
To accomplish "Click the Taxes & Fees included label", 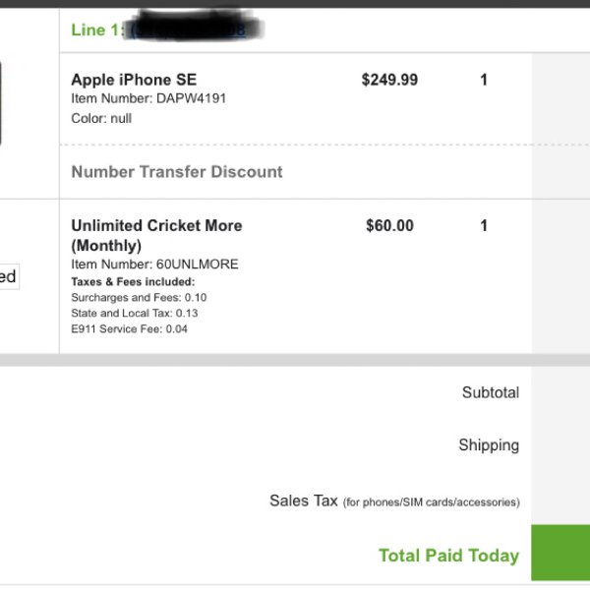I will (133, 282).
